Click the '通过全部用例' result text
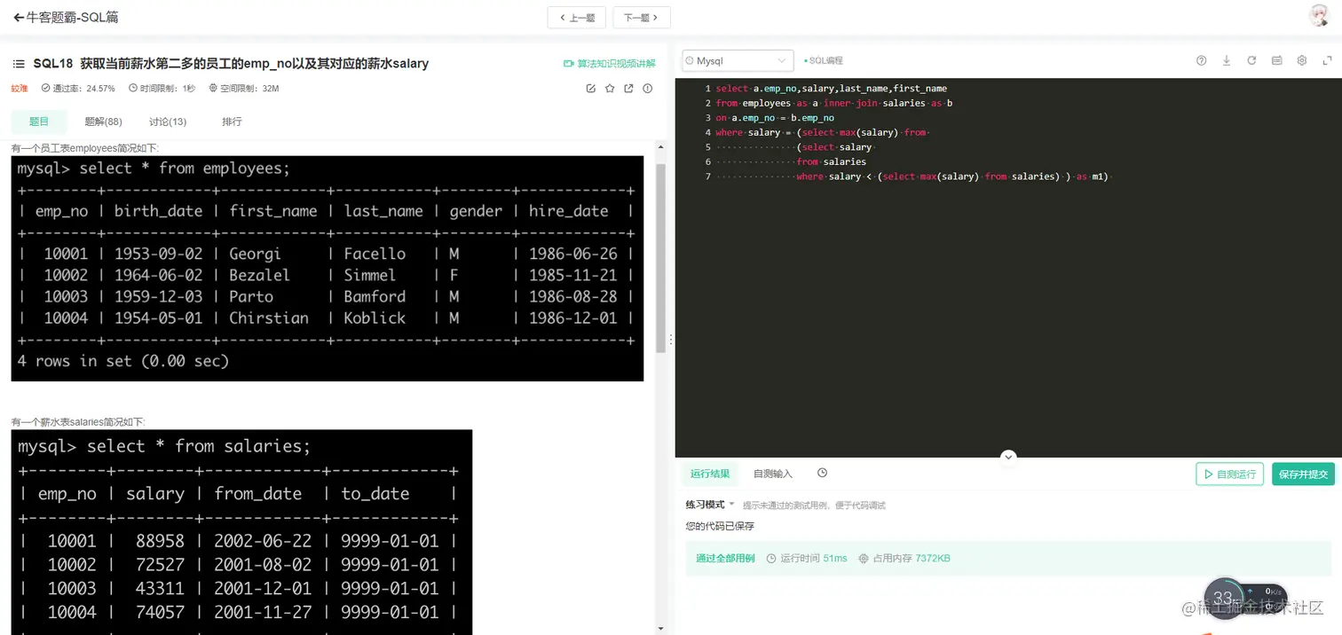The image size is (1342, 635). [x=725, y=558]
